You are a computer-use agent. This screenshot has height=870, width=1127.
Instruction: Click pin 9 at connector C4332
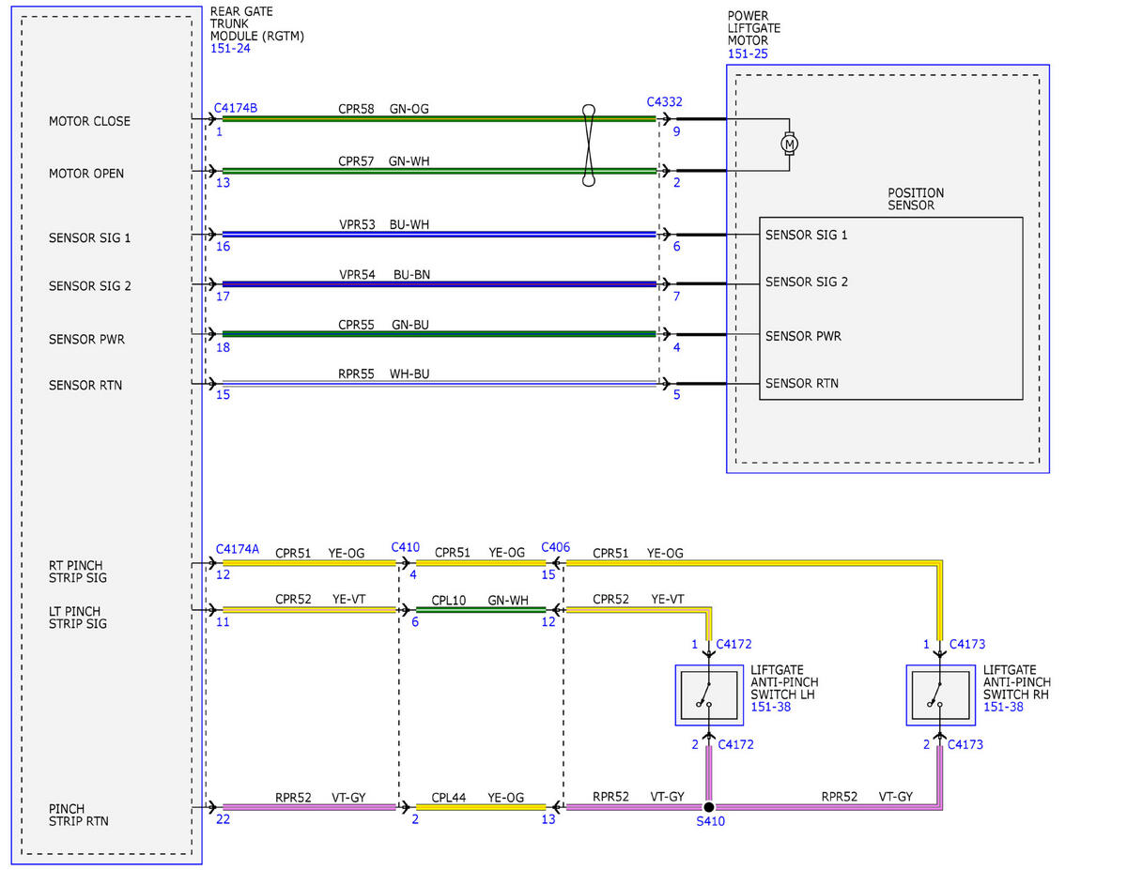click(x=676, y=132)
